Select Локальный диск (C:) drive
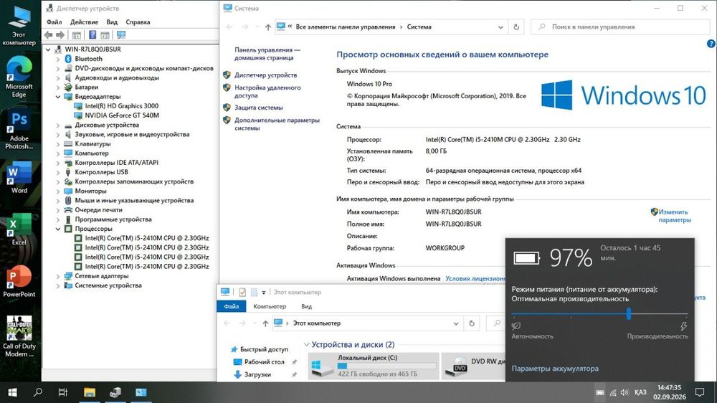The width and height of the screenshot is (717, 403). tap(374, 366)
